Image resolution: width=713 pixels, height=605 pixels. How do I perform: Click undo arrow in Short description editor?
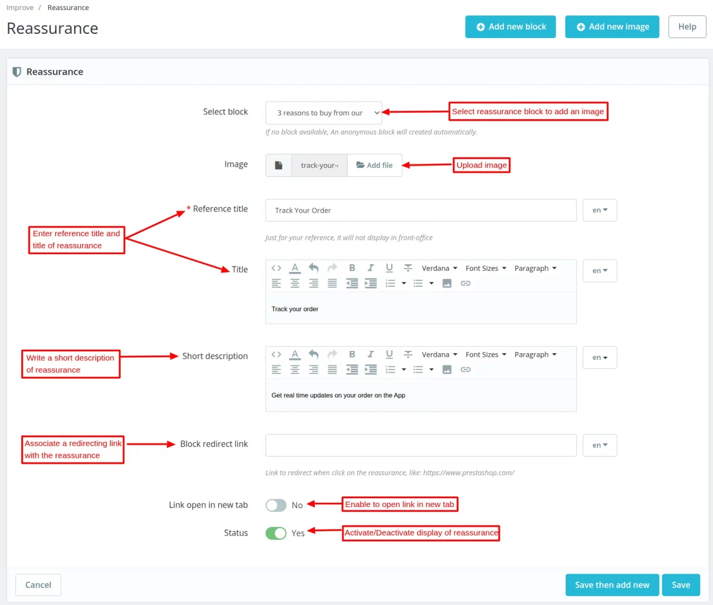pyautogui.click(x=314, y=354)
